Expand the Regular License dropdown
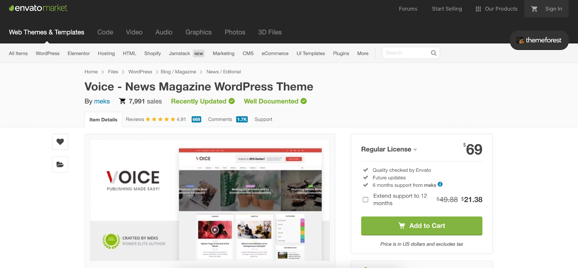 pos(389,150)
